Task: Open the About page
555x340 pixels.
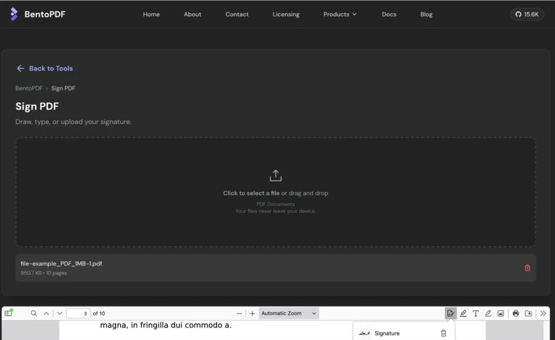Action: [x=192, y=14]
